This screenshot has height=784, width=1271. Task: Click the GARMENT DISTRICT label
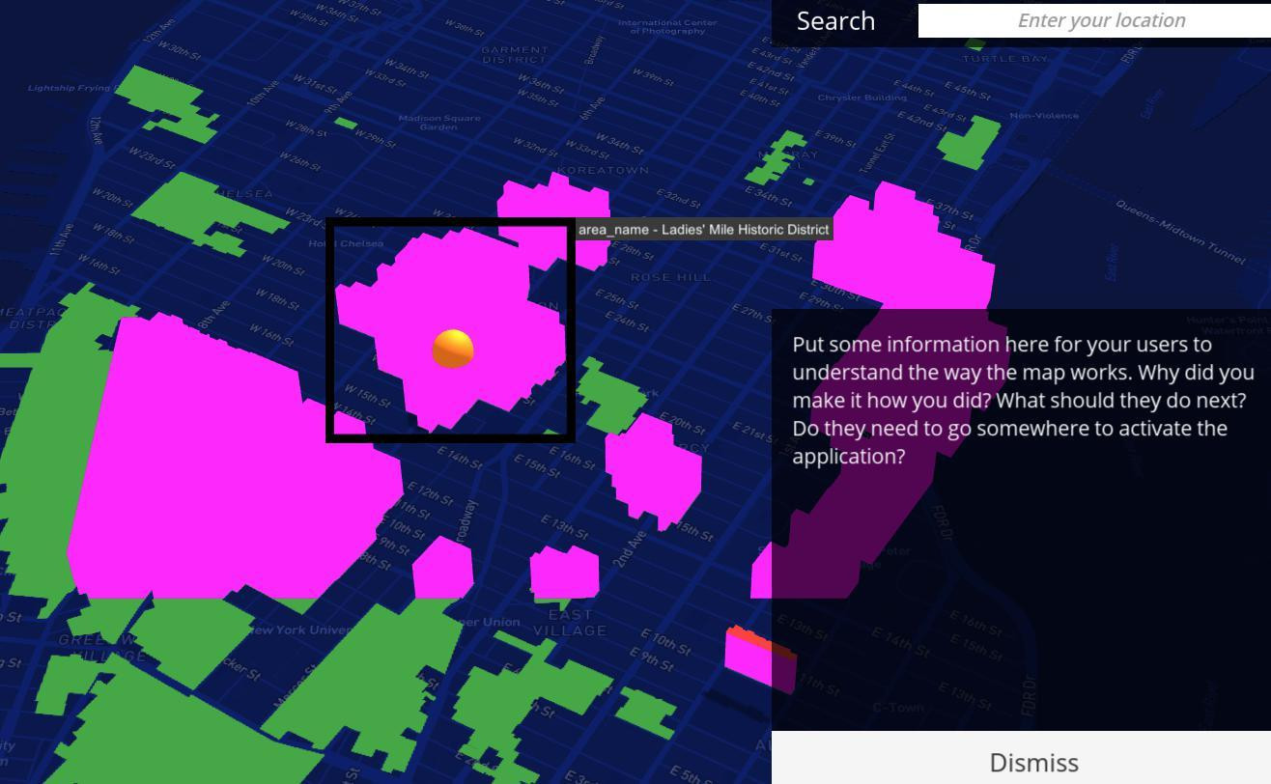coord(515,54)
